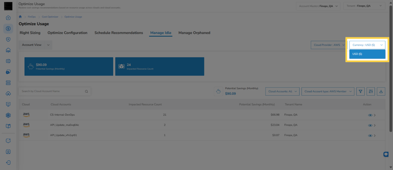Image resolution: width=393 pixels, height=170 pixels.
Task: Open the Cloud Provider AWS dropdown
Action: [x=329, y=45]
